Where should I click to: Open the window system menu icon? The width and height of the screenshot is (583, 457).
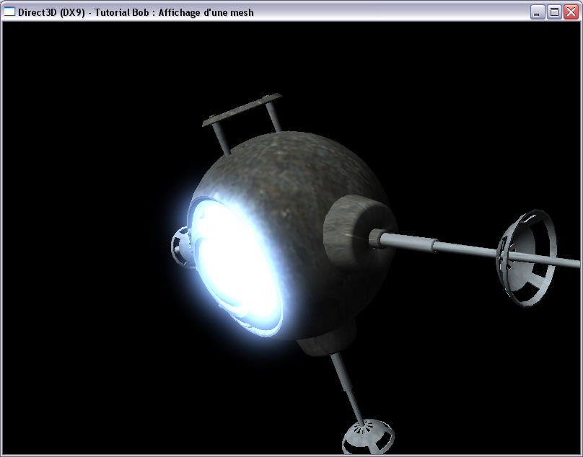[9, 12]
